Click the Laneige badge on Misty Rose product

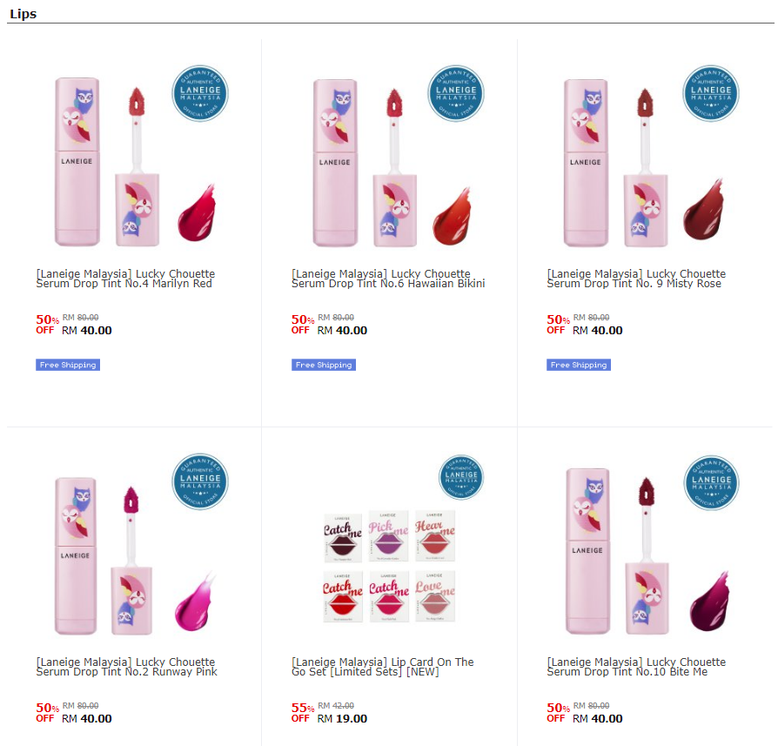point(711,93)
